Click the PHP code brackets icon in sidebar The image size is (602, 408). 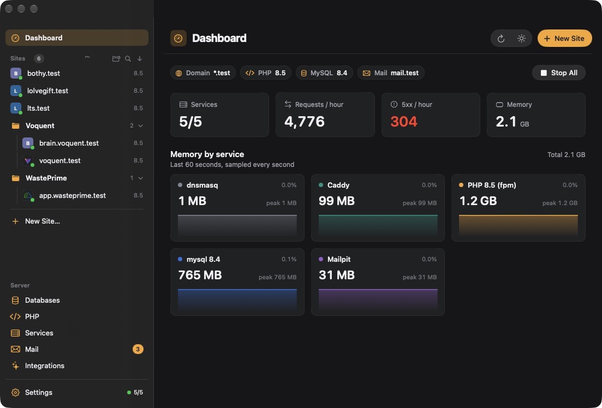[x=15, y=317]
